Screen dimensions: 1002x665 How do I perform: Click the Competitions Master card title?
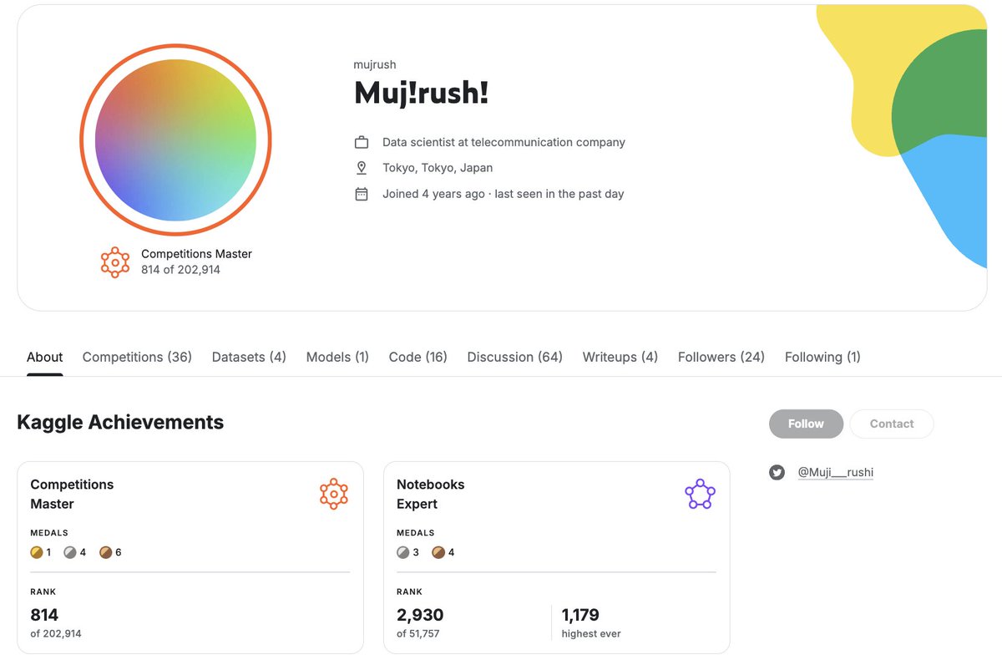tap(72, 494)
